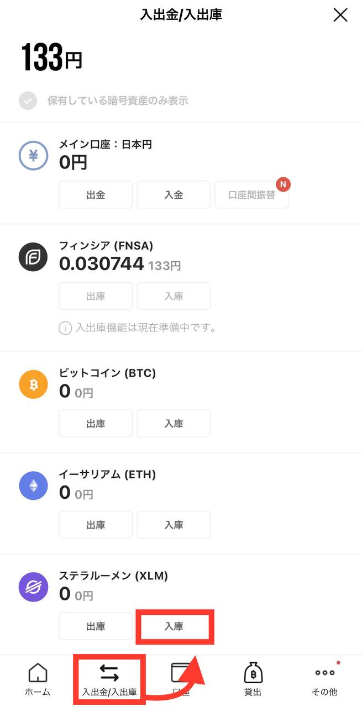This screenshot has height=707, width=362.
Task: Select the home icon in bottom navigation
Action: 36,673
